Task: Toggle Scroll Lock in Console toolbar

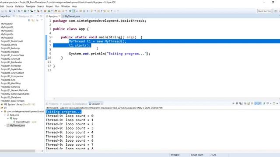Action: (x=248, y=103)
